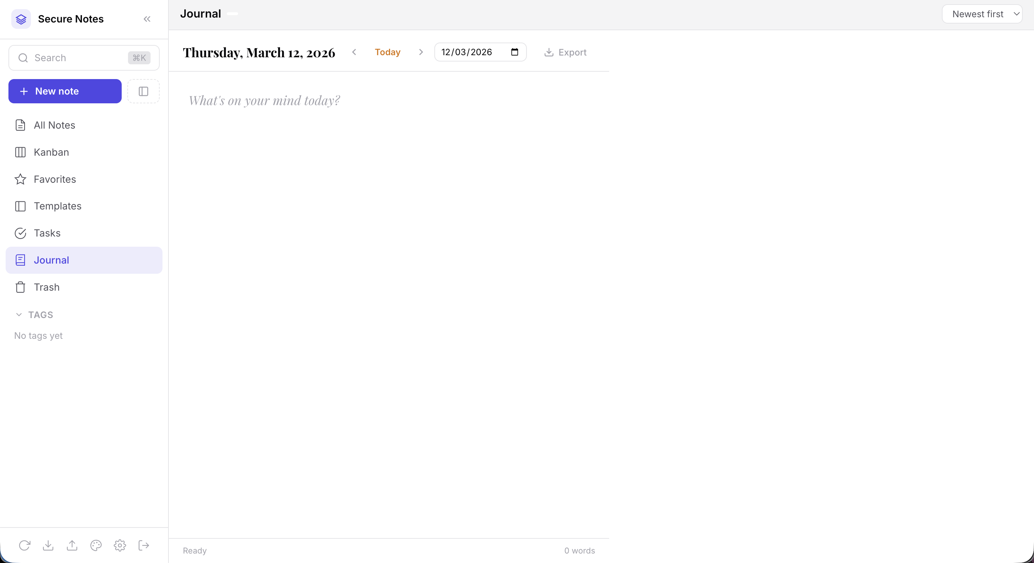1034x563 pixels.
Task: Open the Trash section
Action: click(46, 287)
